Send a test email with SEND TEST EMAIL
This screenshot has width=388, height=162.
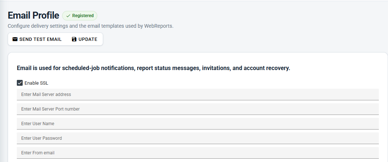click(37, 39)
